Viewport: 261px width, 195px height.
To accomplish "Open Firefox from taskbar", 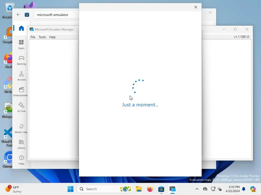I will coord(150,189).
